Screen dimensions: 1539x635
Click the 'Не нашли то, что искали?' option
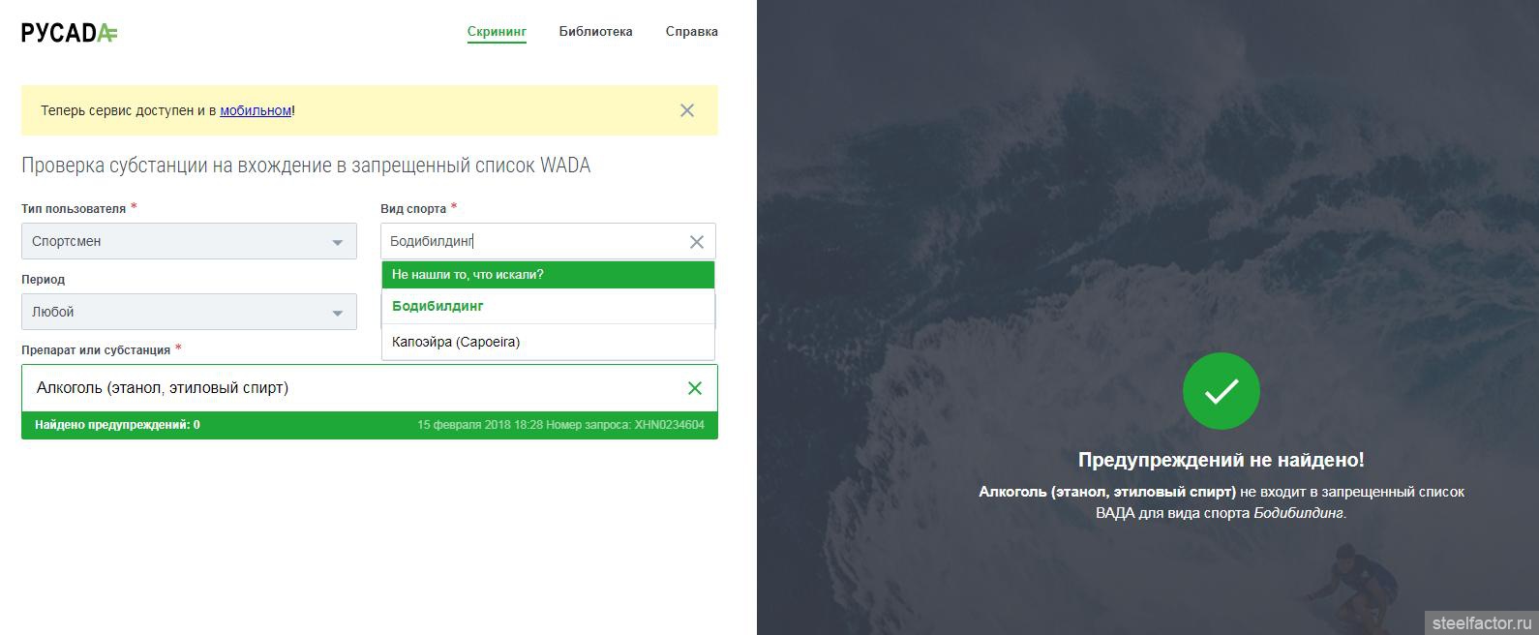[548, 275]
